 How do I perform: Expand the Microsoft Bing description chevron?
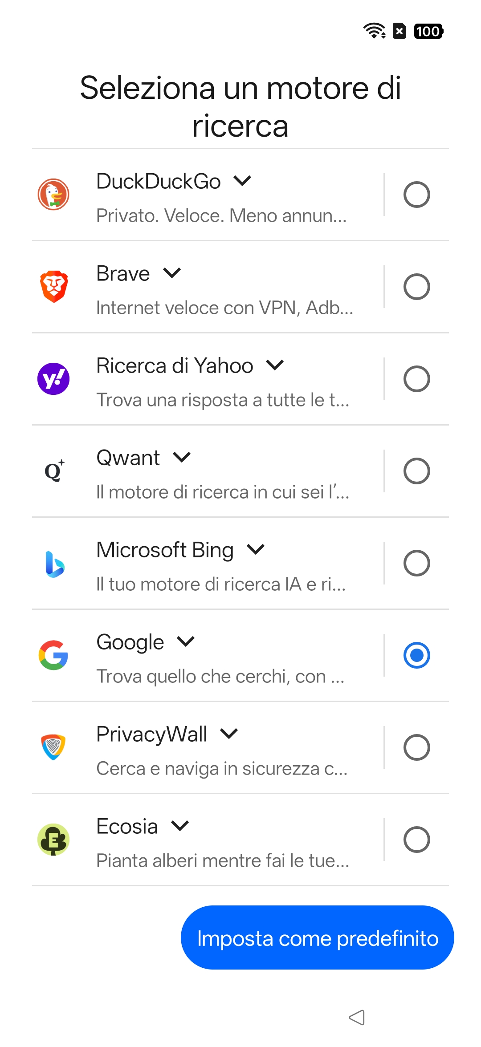pos(256,549)
